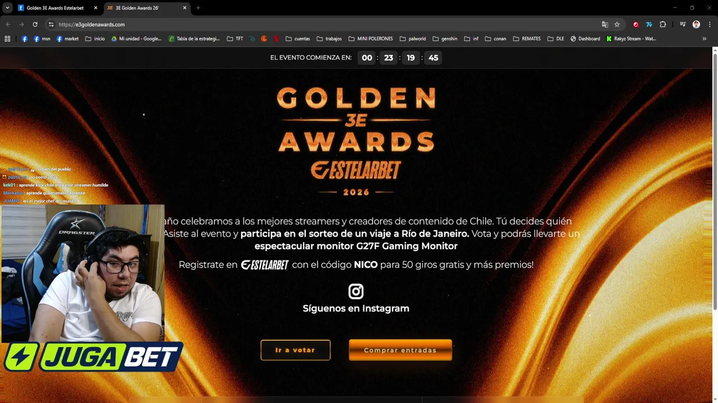This screenshot has width=718, height=403.
Task: Expand the REMATES bookmarks folder
Action: (x=527, y=39)
